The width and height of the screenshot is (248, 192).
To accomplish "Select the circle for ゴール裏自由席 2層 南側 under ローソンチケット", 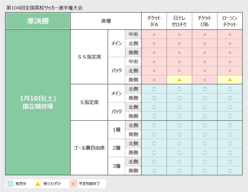I will click(230, 153).
